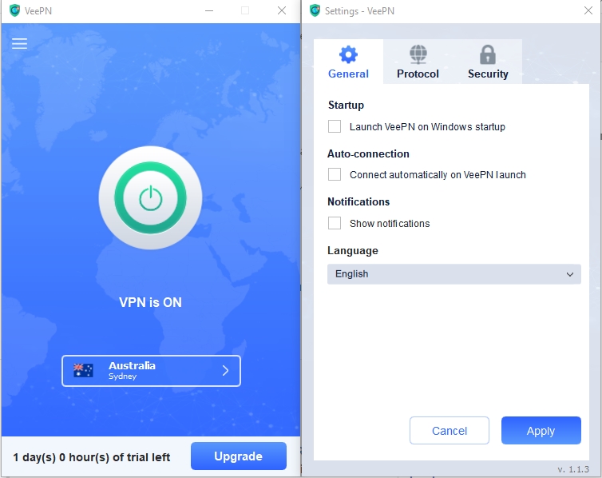Close the VeePN main window
The image size is (602, 478).
pyautogui.click(x=282, y=10)
